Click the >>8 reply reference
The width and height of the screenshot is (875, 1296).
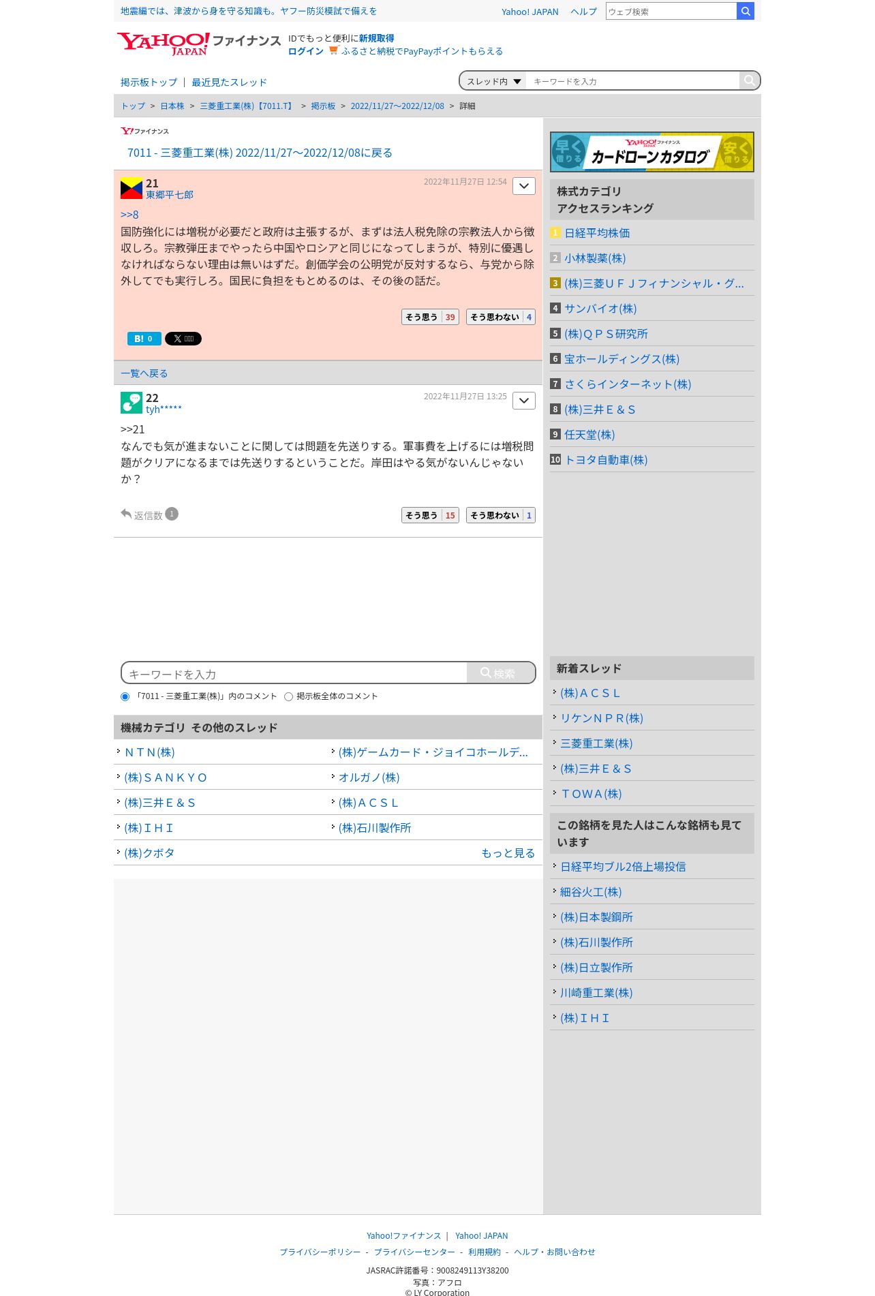coord(129,215)
